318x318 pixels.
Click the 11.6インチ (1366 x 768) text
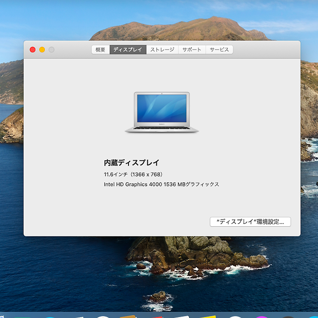(x=133, y=174)
